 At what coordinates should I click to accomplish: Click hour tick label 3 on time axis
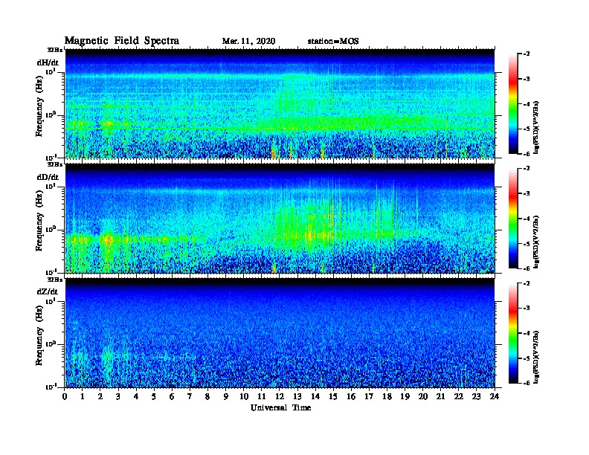pyautogui.click(x=118, y=396)
